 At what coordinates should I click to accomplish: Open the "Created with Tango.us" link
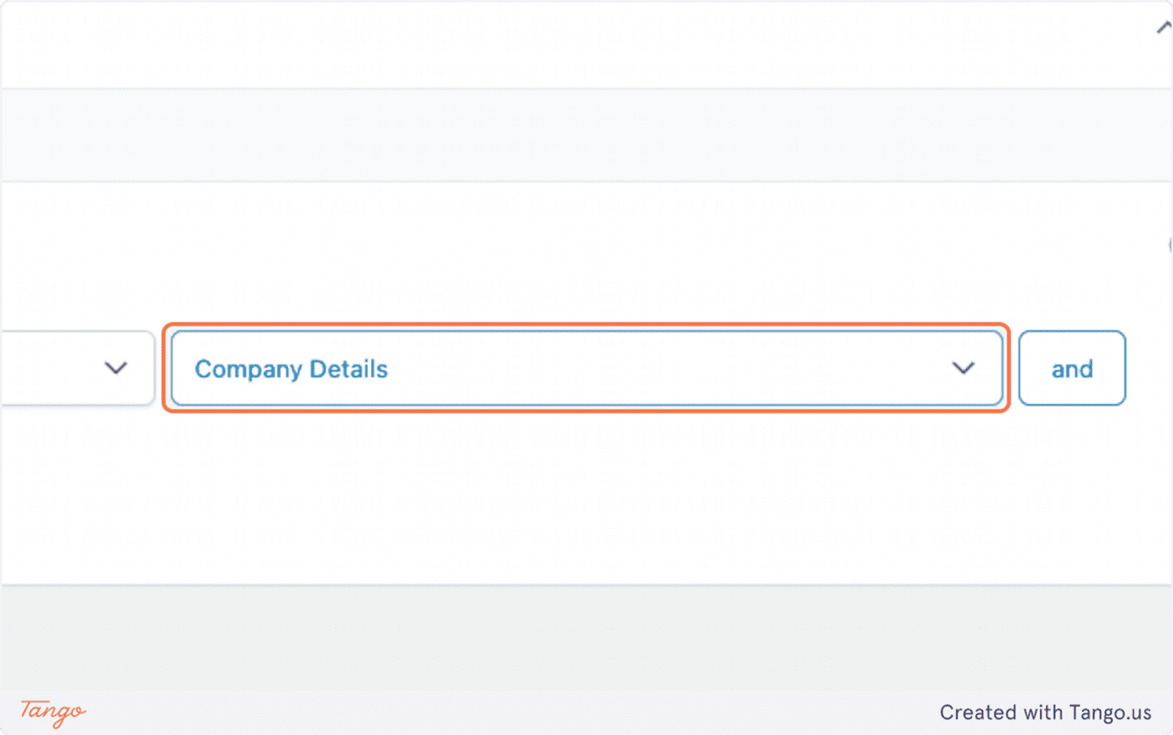(x=1045, y=712)
